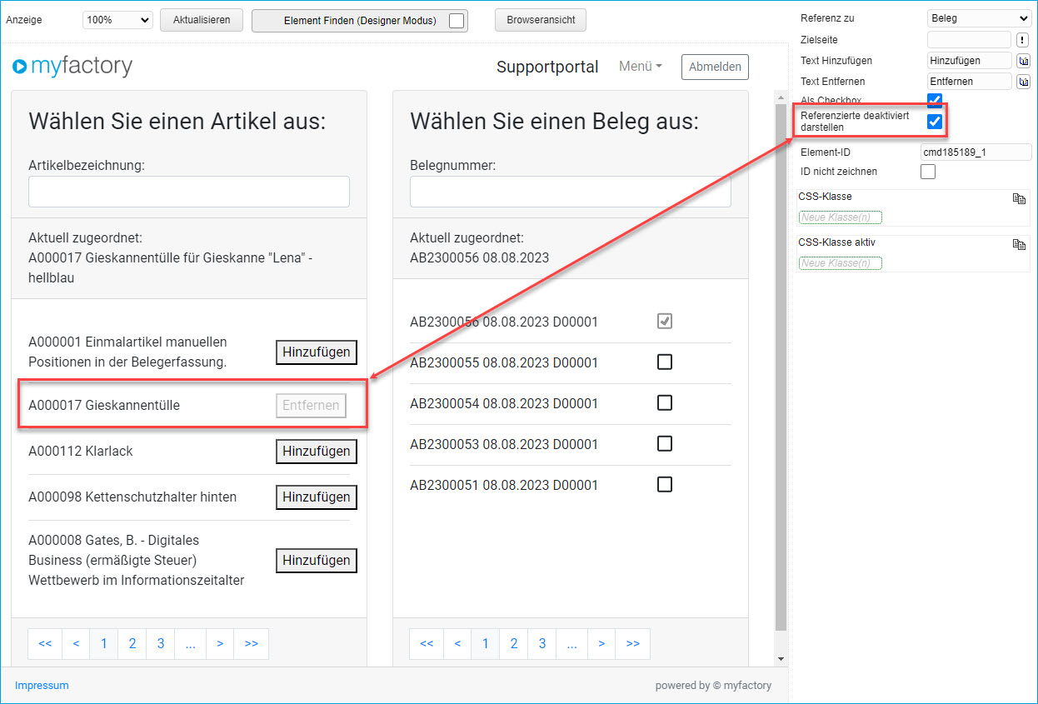Click the Artikelbezeichnung input field

(189, 192)
